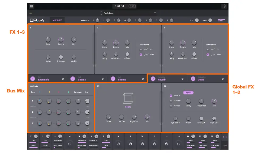Screen dimensions: 258x153
Task: Open Global FX2 Delay effect selector
Action: coord(222,79)
